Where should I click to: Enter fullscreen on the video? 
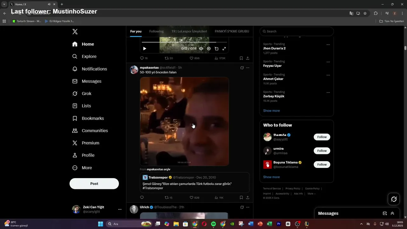click(x=224, y=49)
